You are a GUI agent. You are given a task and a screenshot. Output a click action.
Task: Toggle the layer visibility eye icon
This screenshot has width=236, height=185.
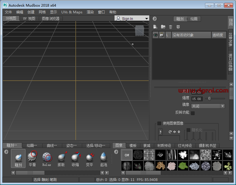[x=156, y=35]
